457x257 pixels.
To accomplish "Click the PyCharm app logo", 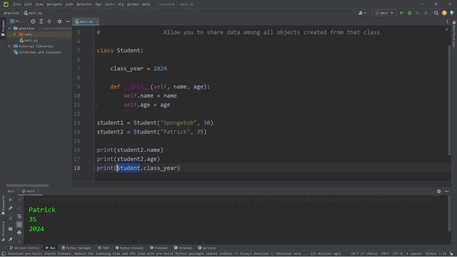I will pyautogui.click(x=6, y=4).
